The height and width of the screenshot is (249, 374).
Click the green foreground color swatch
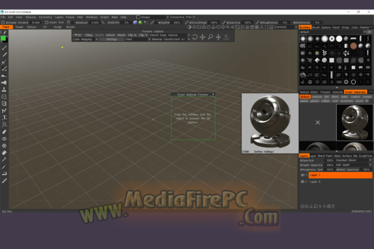[x=3, y=38]
